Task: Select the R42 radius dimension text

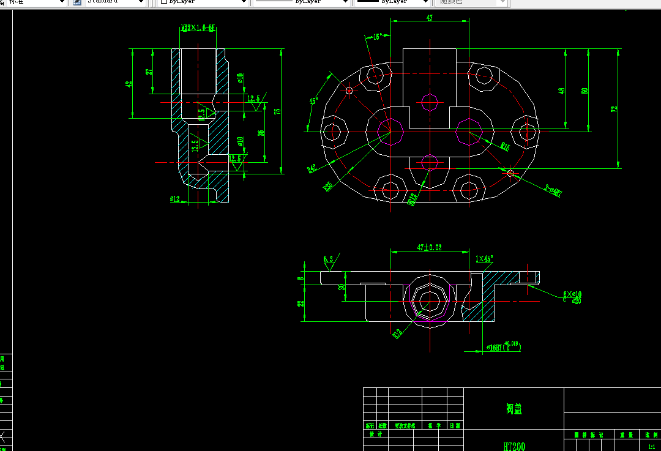Action: pyautogui.click(x=312, y=169)
